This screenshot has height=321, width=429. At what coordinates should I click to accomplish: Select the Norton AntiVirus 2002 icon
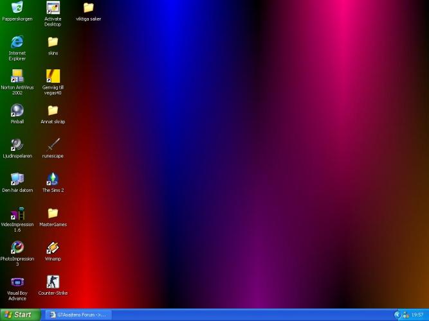pyautogui.click(x=17, y=76)
